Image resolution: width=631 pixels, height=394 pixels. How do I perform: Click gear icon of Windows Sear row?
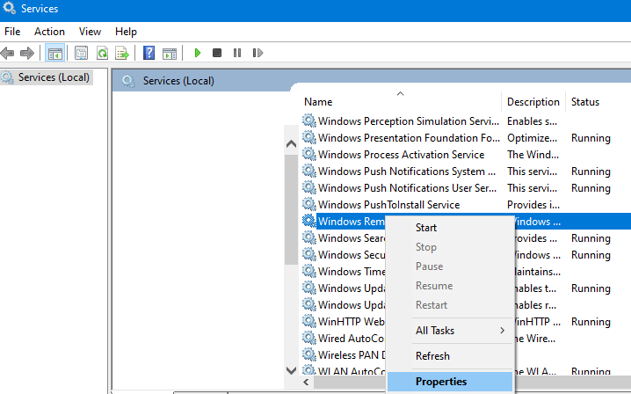coord(309,237)
